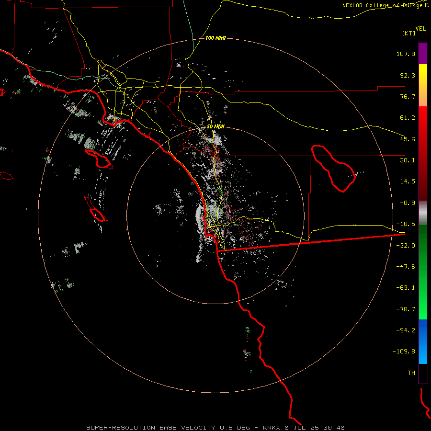
Task: Pick the gray color bar segment
Action: coord(423,213)
